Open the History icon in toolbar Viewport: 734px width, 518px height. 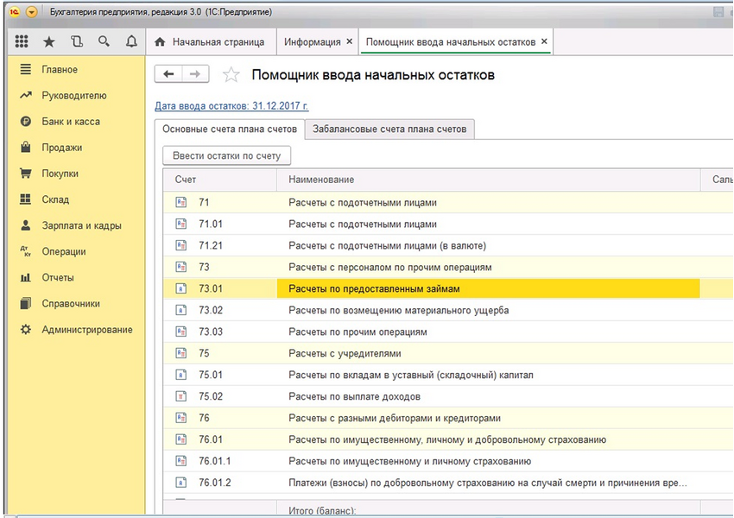tap(77, 41)
